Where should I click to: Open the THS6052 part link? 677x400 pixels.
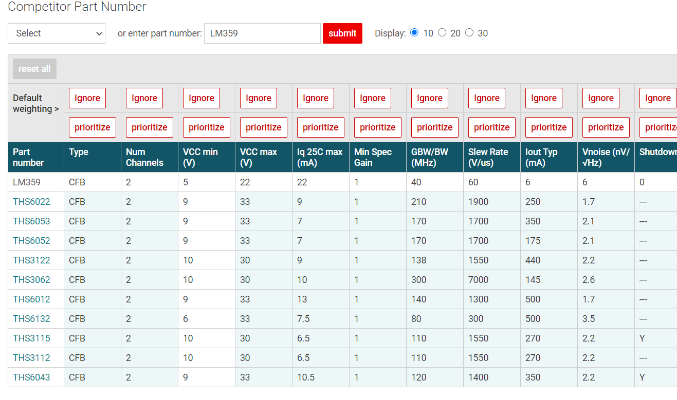[x=31, y=241]
